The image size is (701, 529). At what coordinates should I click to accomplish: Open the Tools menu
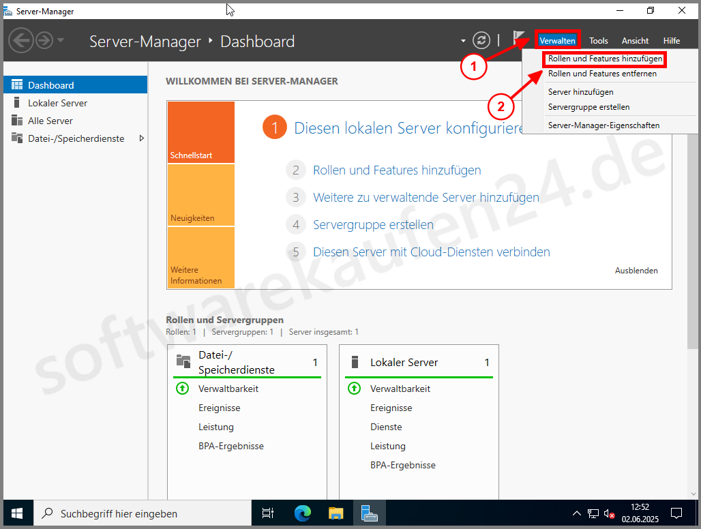click(598, 41)
